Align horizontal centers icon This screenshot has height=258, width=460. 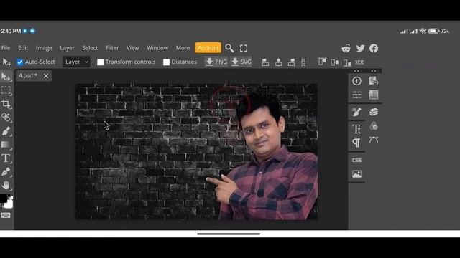pos(278,62)
